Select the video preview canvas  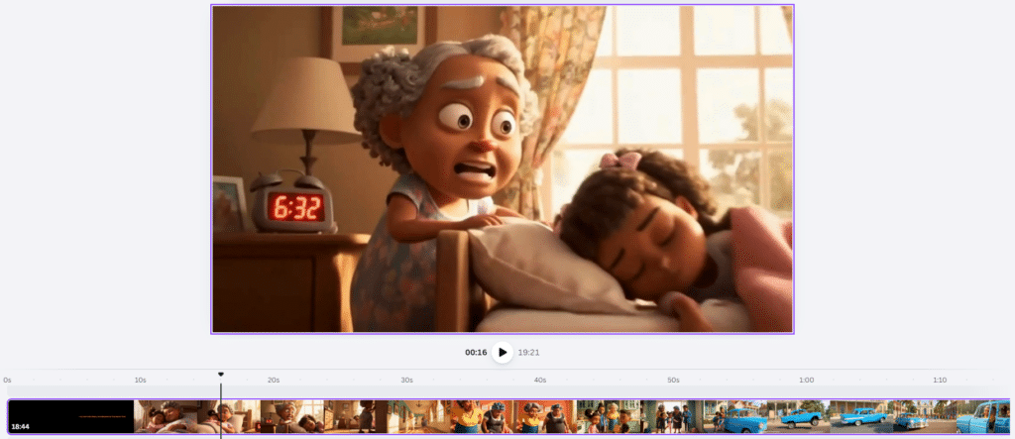click(x=502, y=168)
